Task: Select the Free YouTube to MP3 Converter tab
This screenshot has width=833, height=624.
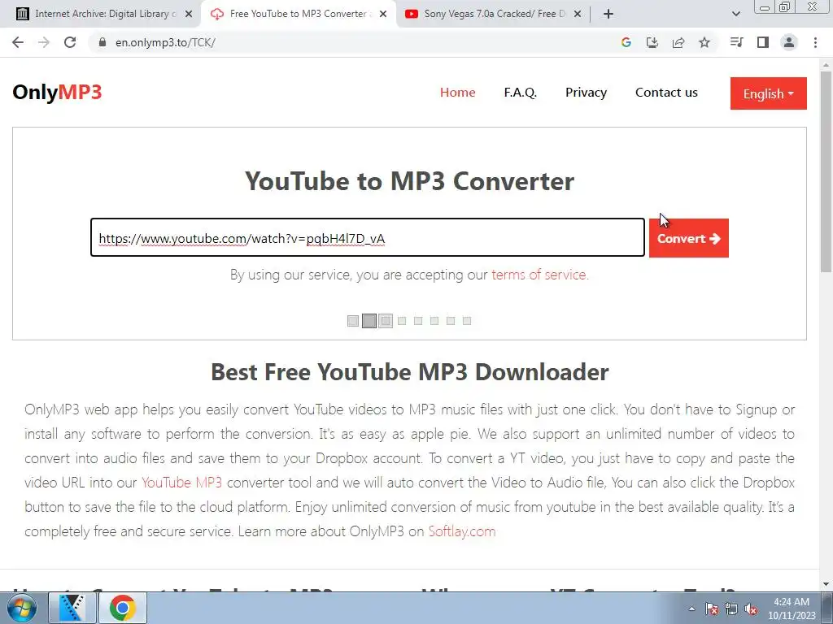Action: click(x=298, y=14)
